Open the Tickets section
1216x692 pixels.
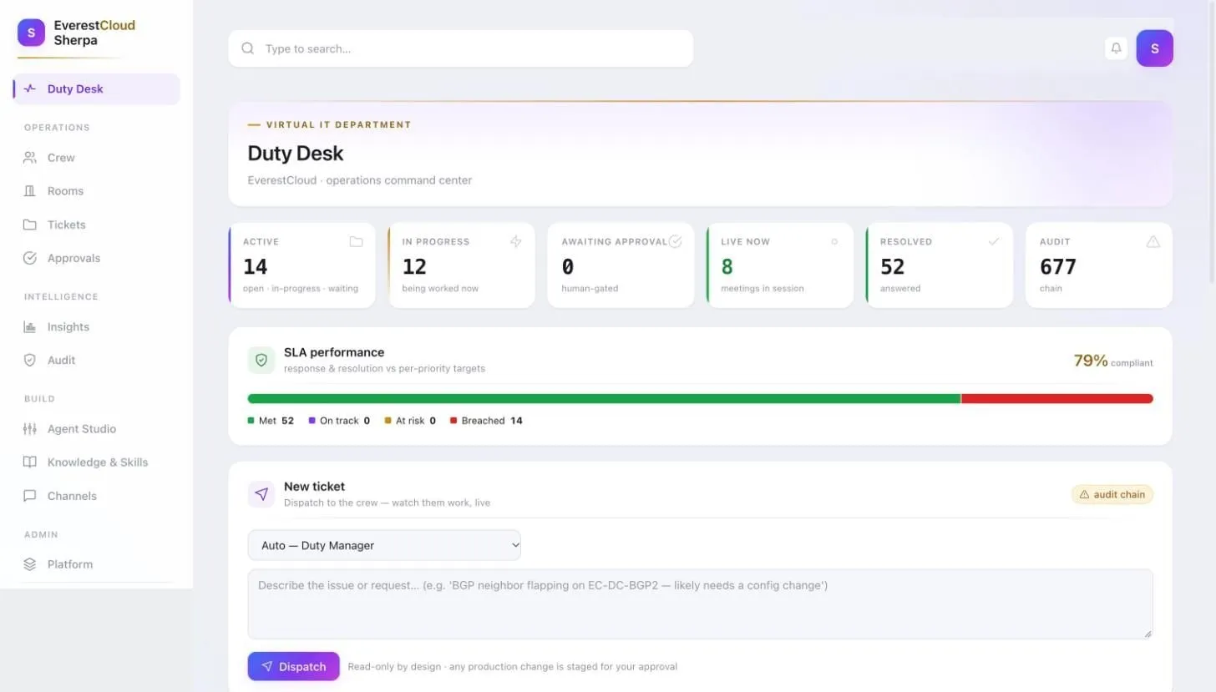[x=97, y=225]
